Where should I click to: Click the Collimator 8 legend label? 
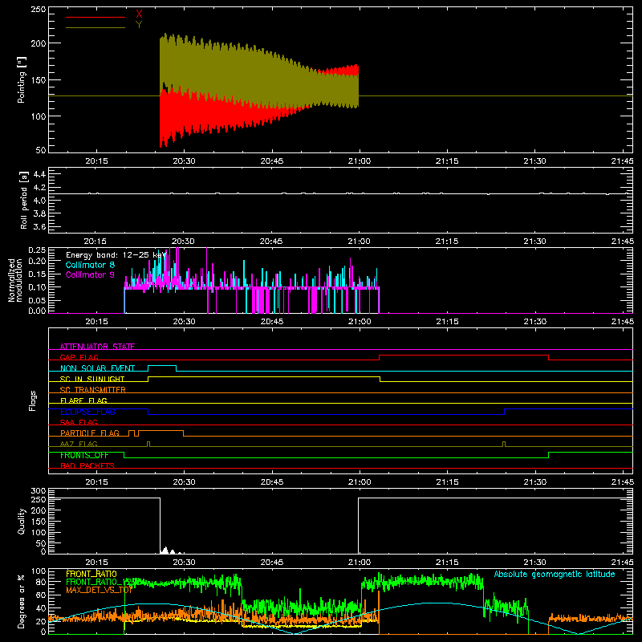(x=90, y=265)
